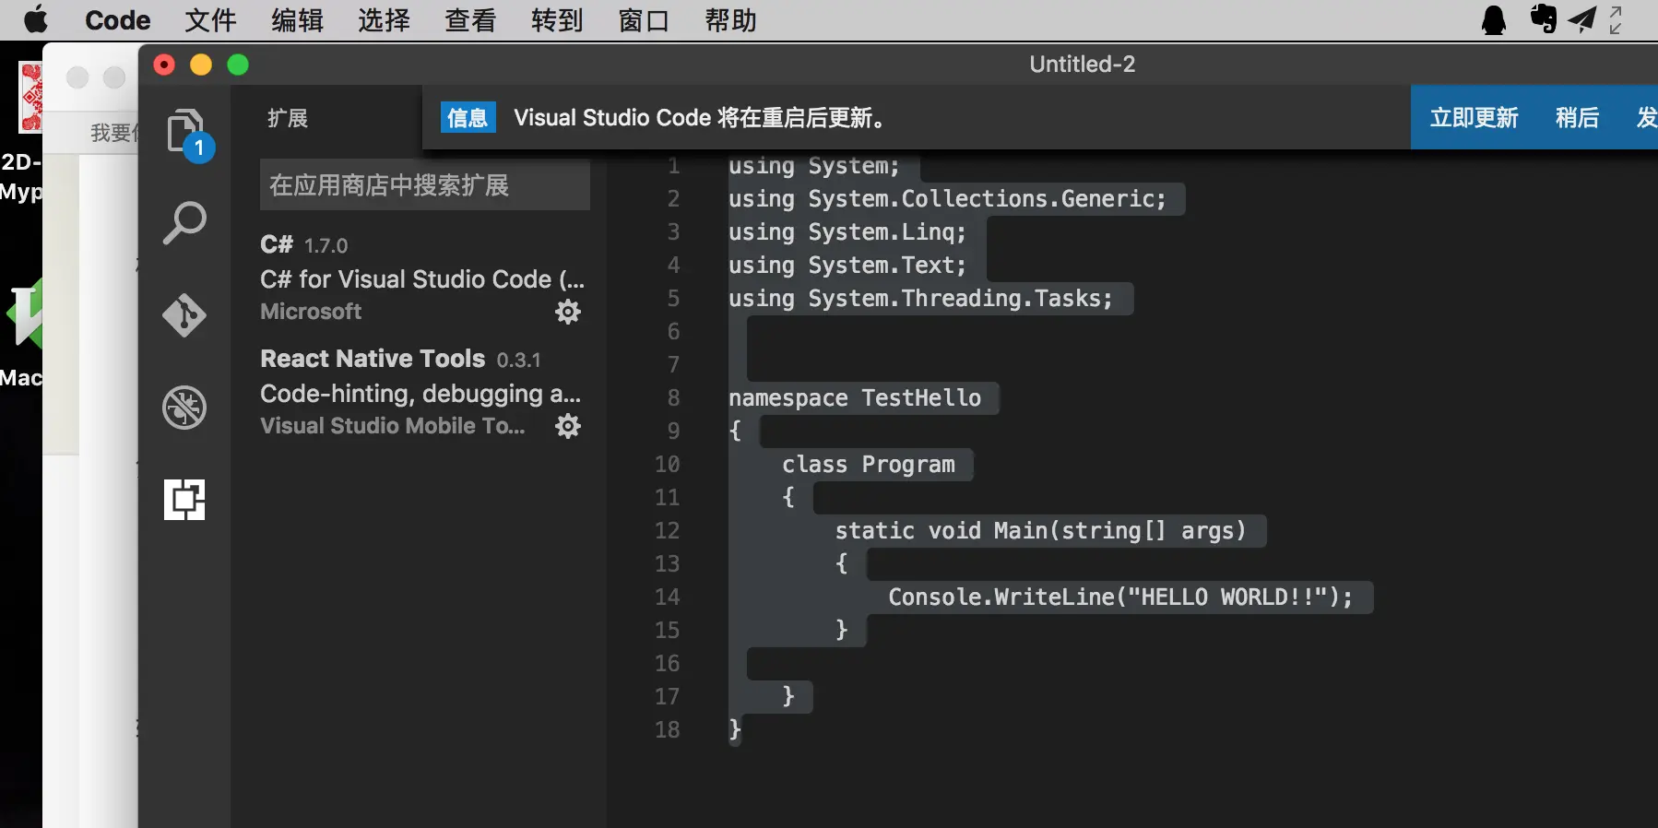Open the 文件 menu

210,19
